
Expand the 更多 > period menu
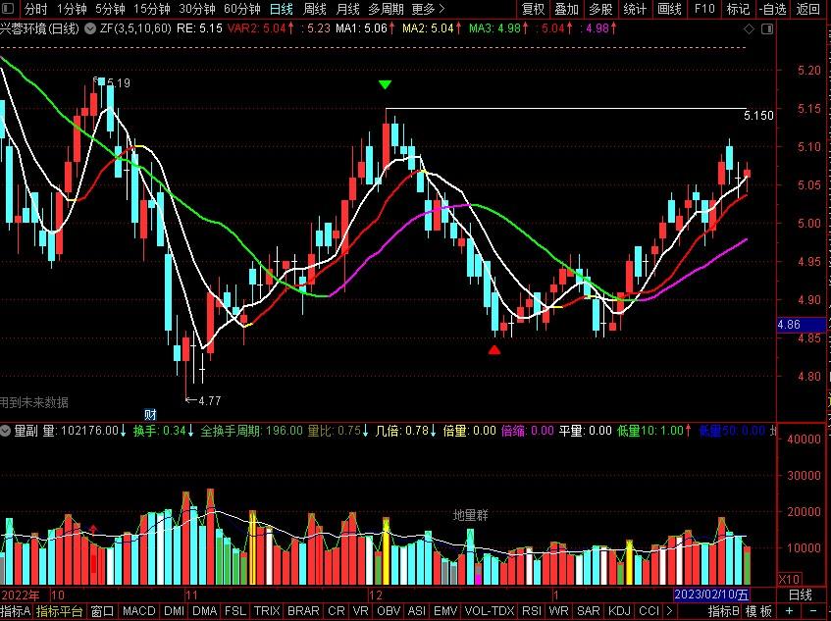pos(428,9)
